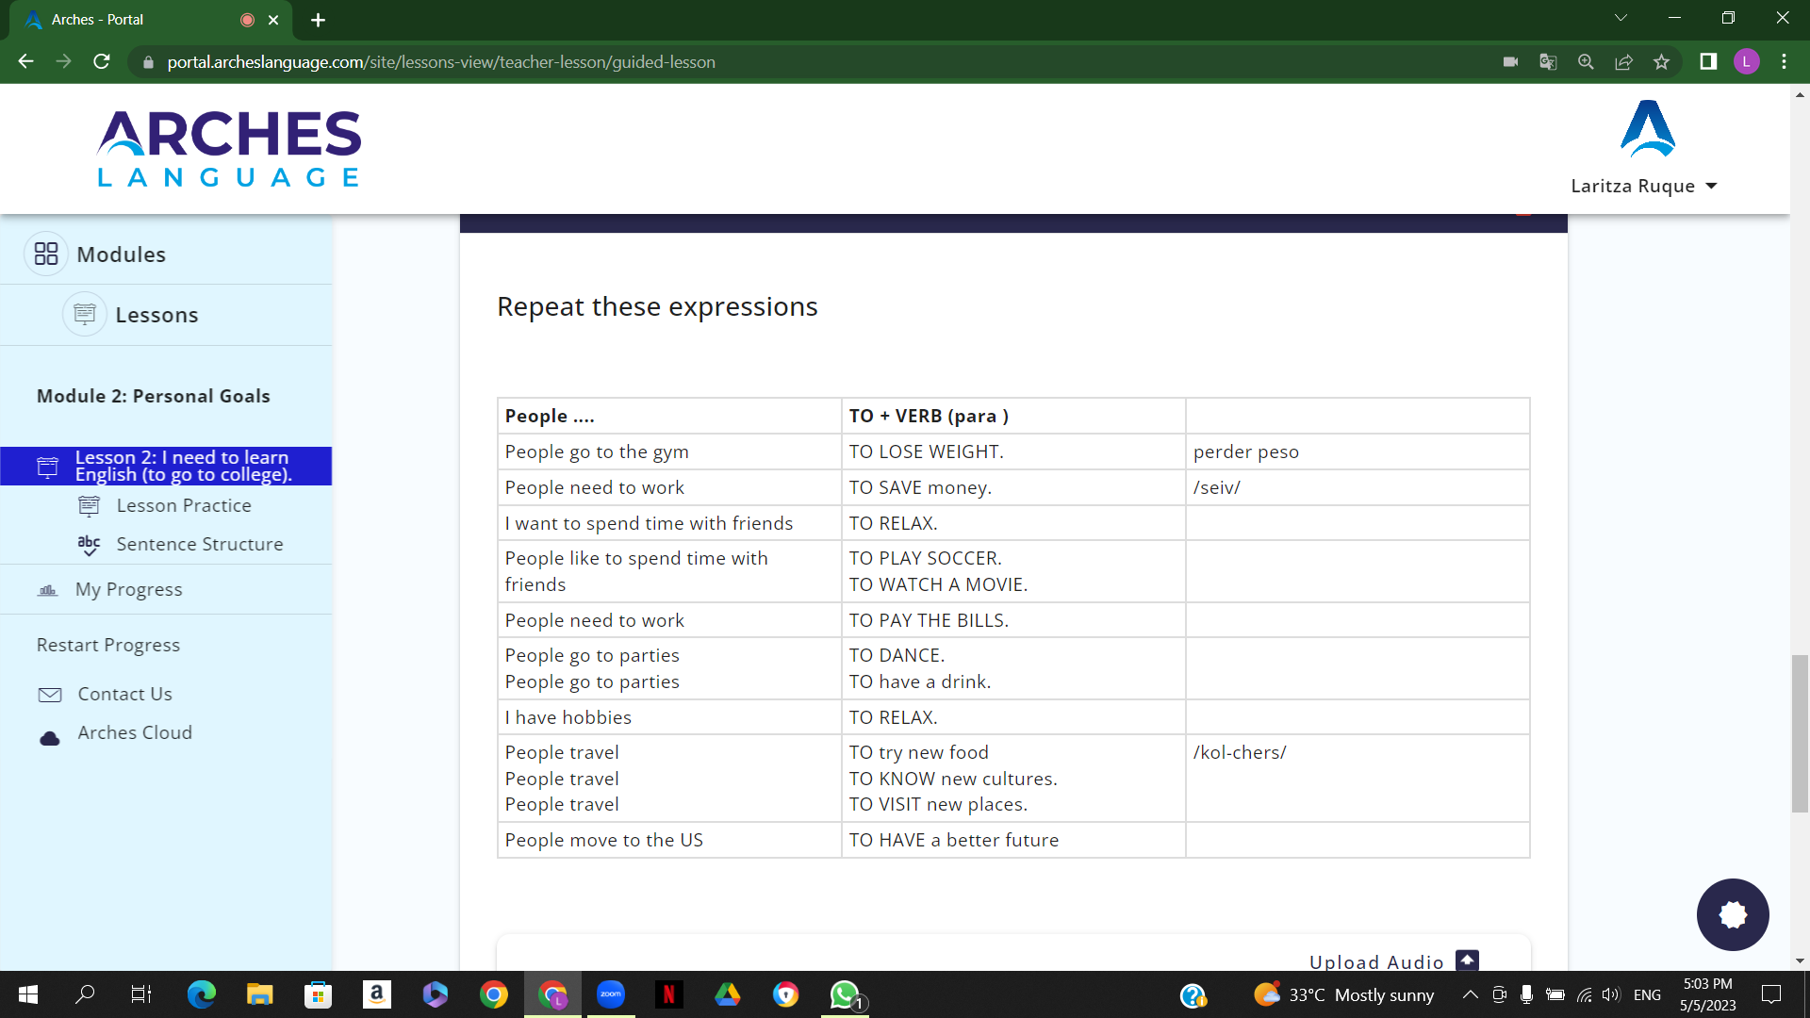
Task: Open Netflix from the taskbar
Action: [669, 994]
